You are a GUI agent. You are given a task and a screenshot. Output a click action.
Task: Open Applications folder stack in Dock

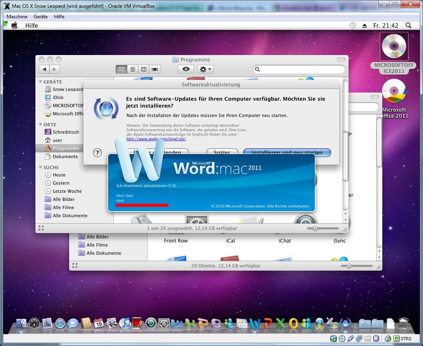tap(365, 323)
